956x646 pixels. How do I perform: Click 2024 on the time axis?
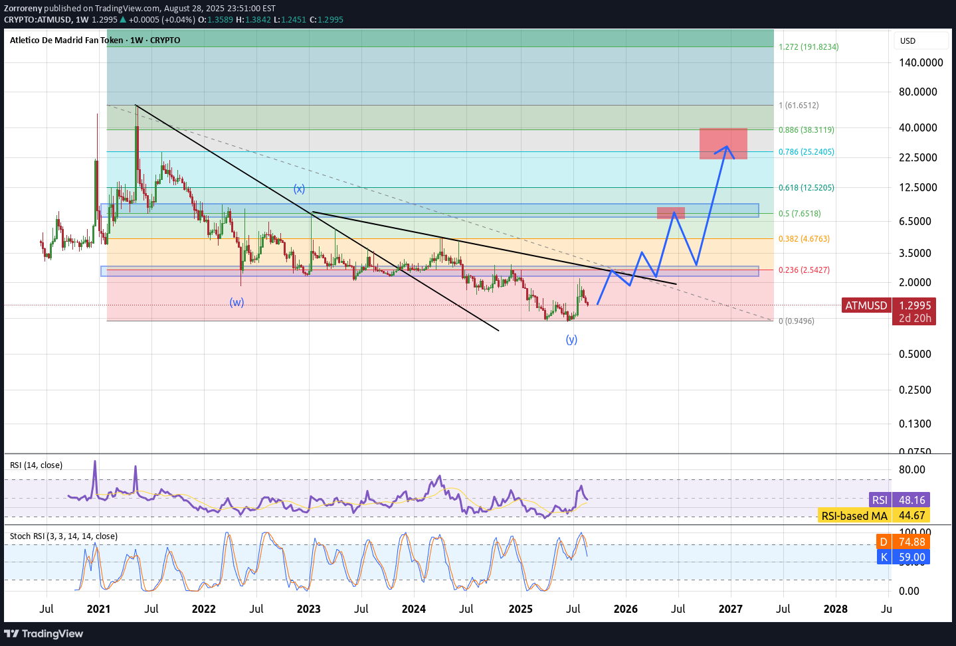[414, 609]
